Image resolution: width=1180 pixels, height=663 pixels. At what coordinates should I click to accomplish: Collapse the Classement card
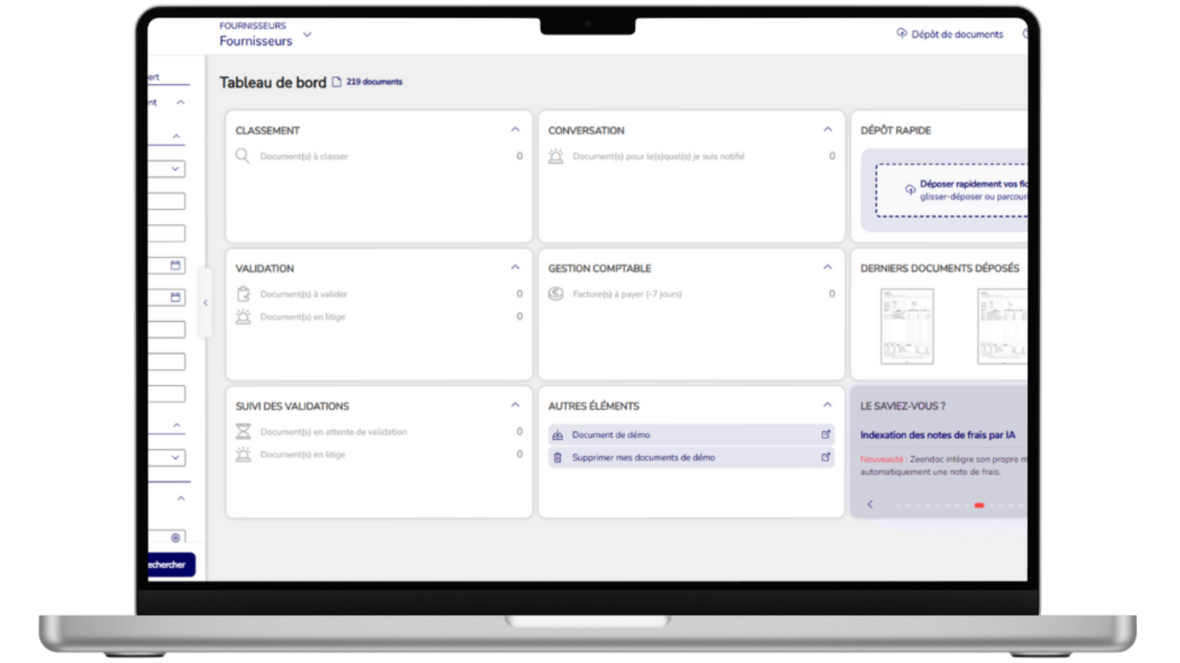pyautogui.click(x=515, y=130)
